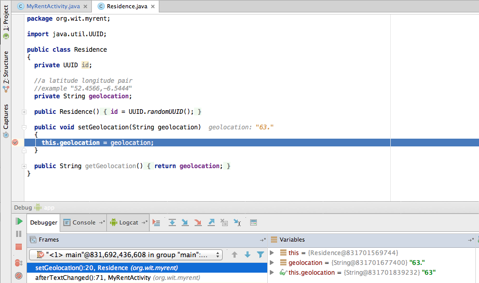Click the Step Into debugger icon
The width and height of the screenshot is (479, 283).
[x=184, y=222]
